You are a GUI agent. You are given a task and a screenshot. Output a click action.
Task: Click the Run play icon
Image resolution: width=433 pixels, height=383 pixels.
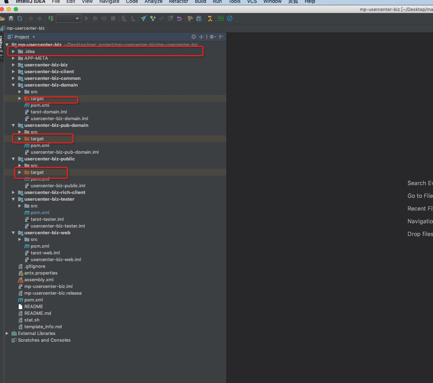click(87, 18)
